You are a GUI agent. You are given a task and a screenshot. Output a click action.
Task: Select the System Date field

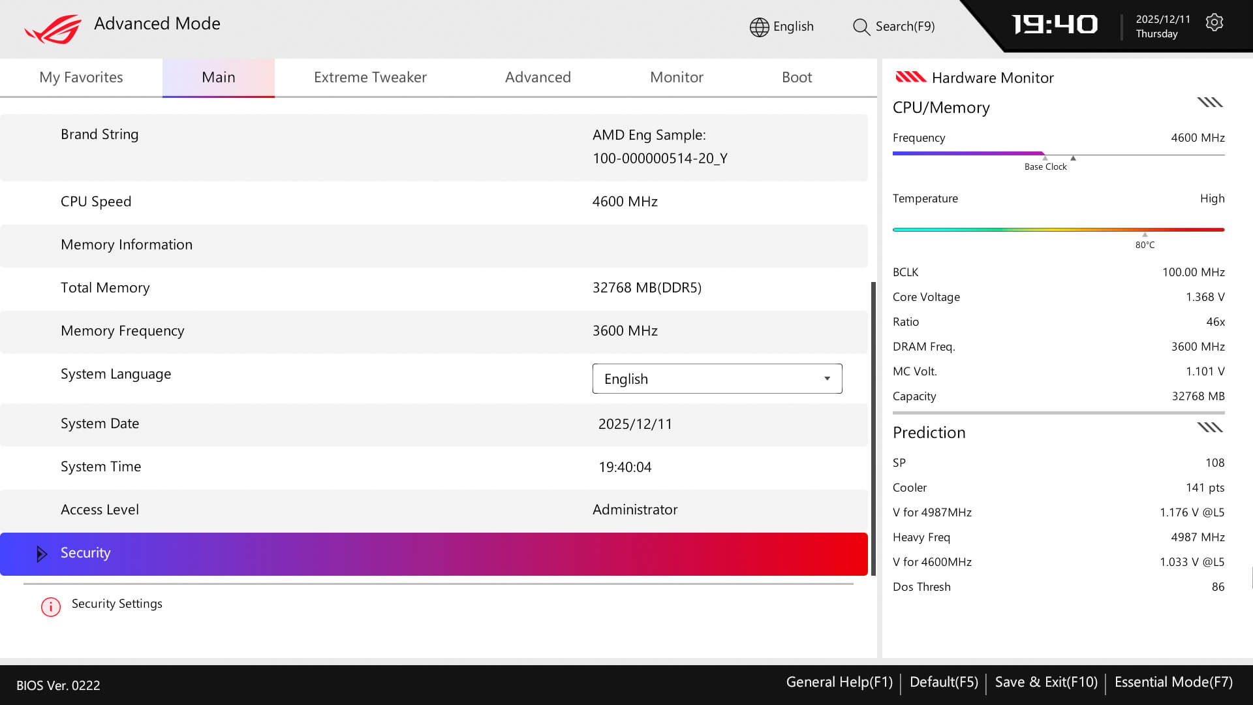[x=634, y=424]
